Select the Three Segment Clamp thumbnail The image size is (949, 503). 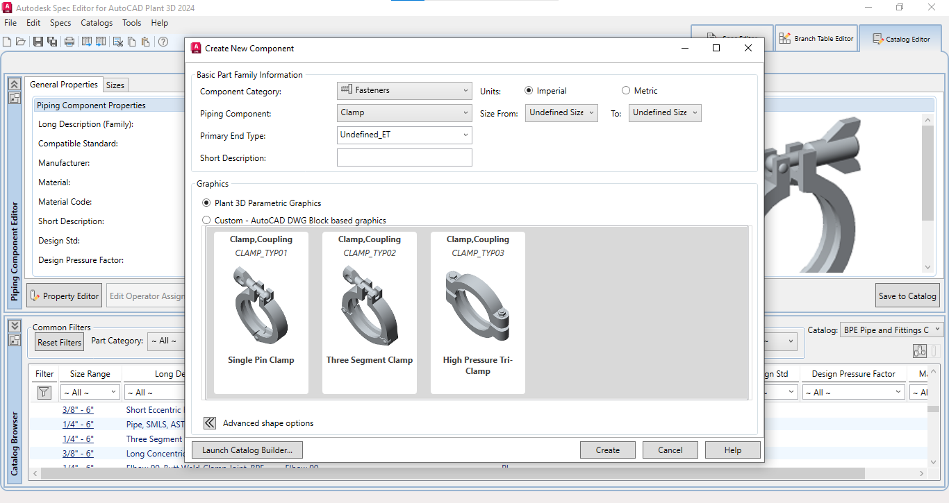(x=370, y=313)
